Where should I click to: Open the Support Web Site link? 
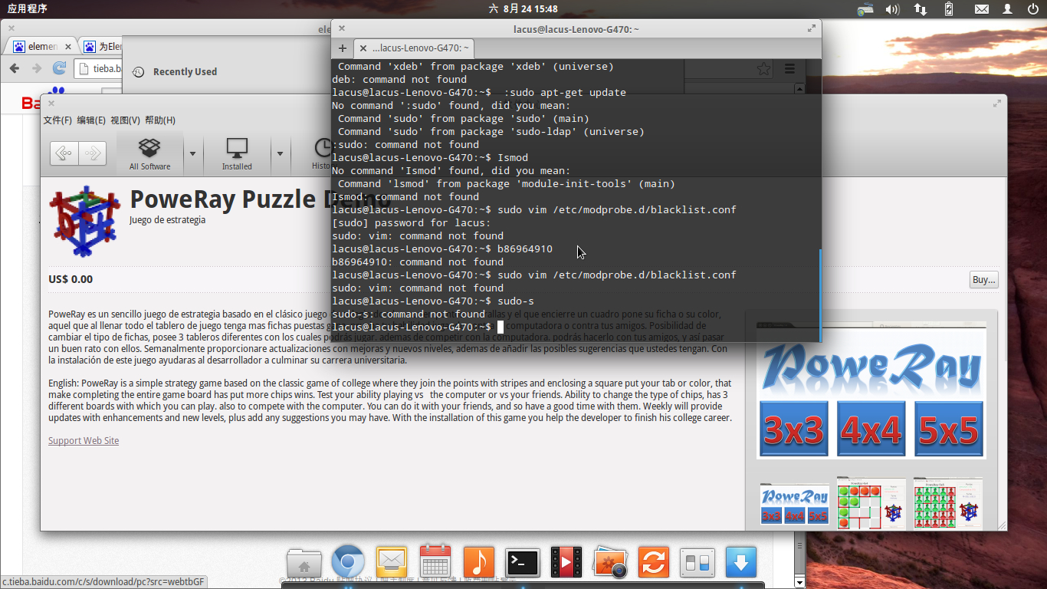pyautogui.click(x=84, y=441)
